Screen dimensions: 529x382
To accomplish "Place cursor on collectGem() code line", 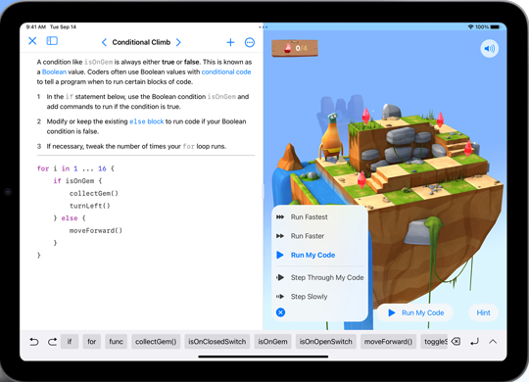I will pos(94,193).
